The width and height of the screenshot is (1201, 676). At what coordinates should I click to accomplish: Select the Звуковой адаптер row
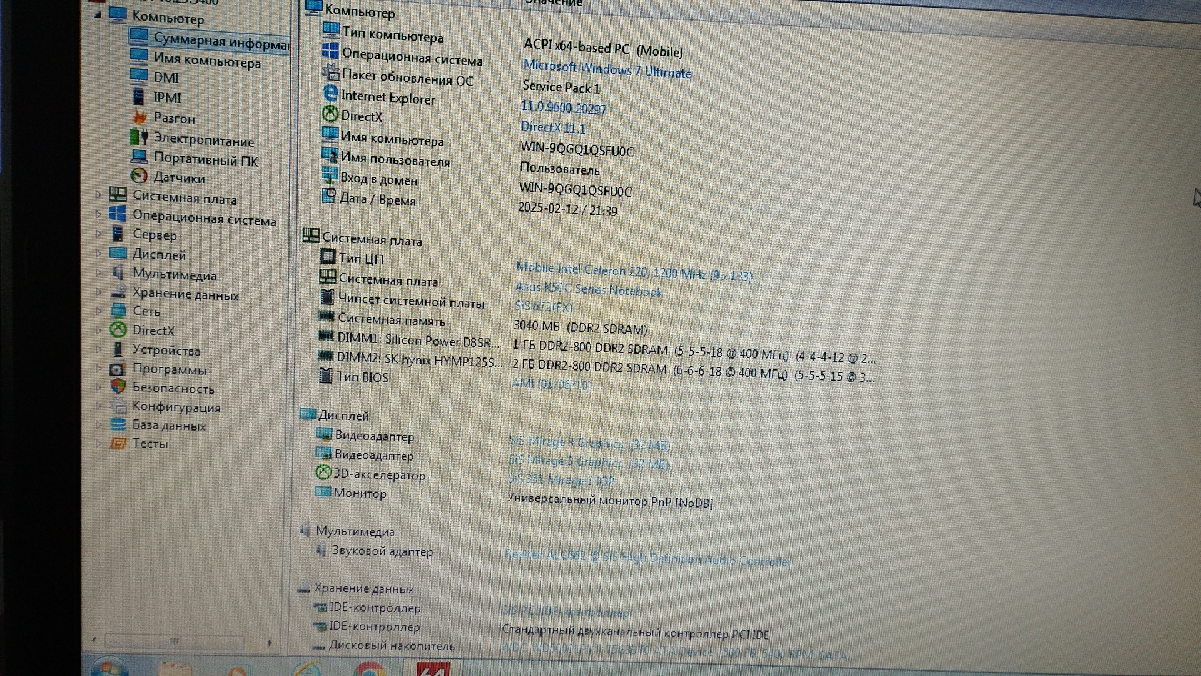(552, 555)
